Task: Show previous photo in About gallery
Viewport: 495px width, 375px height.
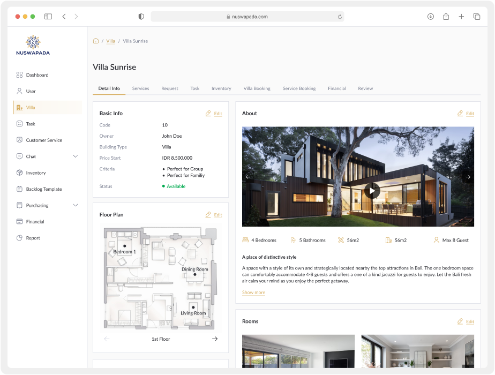Action: click(x=248, y=177)
